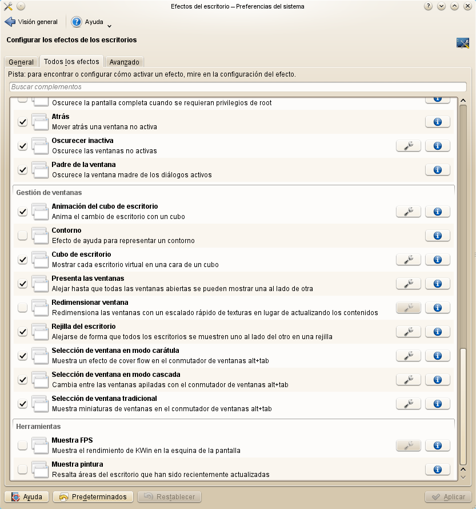Show info for Selección de ventana en modo carátula
This screenshot has width=476, height=509.
pos(437,356)
